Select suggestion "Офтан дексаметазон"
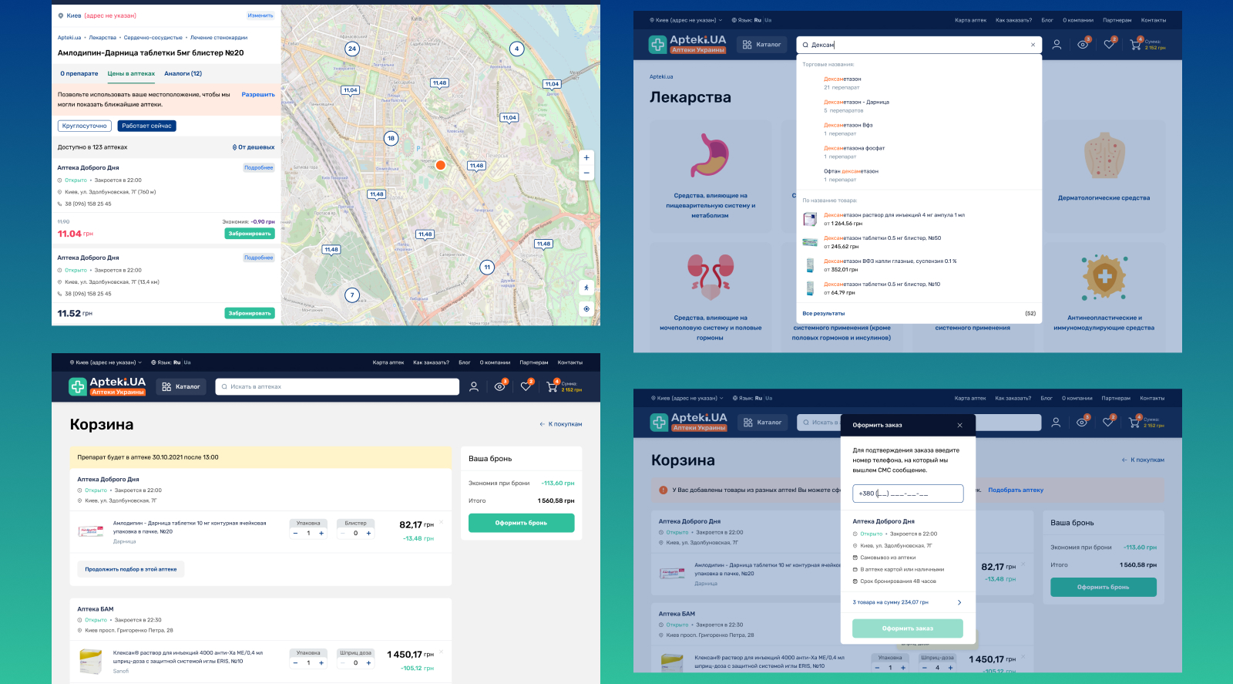Screen dimensions: 1233x684 851,171
